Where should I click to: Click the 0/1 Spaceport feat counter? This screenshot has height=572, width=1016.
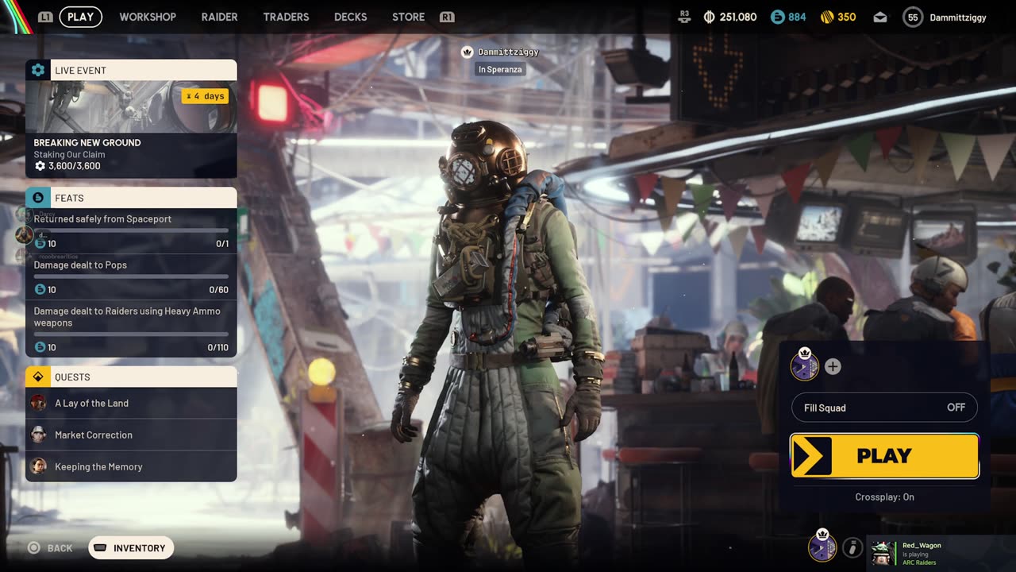tap(222, 244)
